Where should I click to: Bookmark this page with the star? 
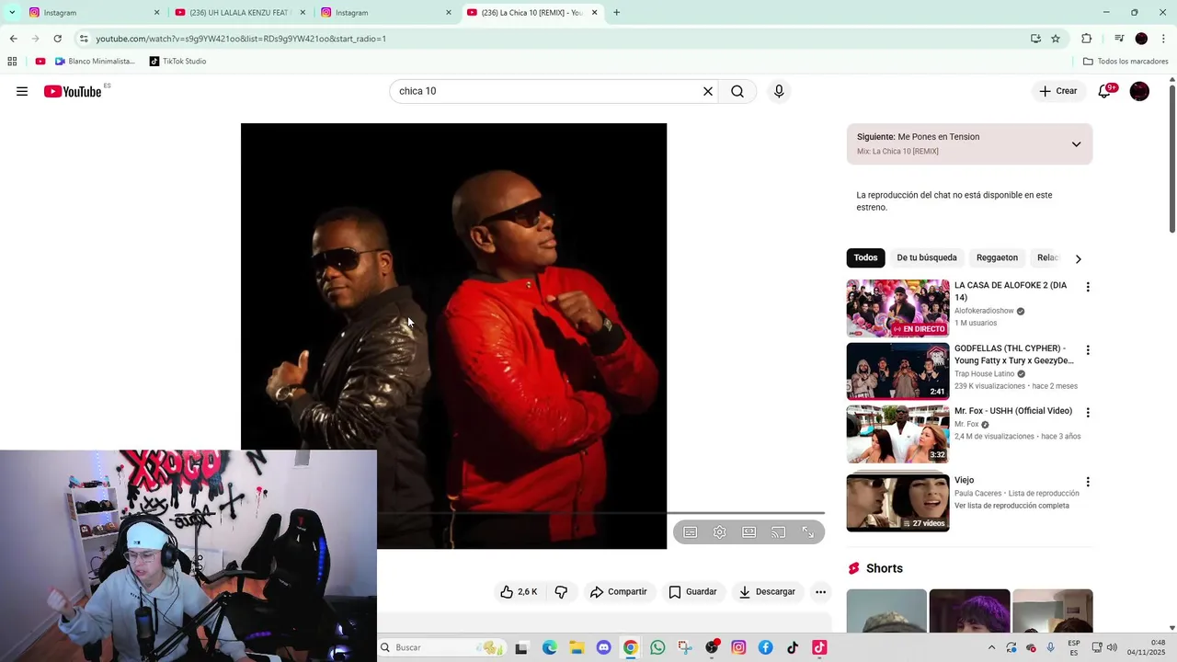[x=1056, y=39]
